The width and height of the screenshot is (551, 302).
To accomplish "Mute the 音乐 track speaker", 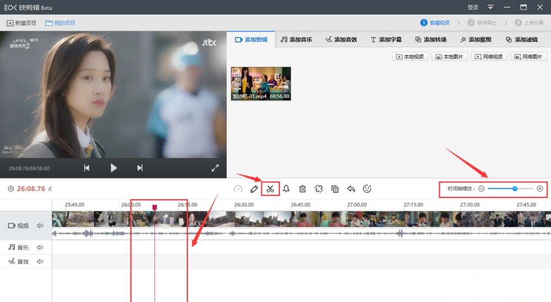I will point(40,247).
